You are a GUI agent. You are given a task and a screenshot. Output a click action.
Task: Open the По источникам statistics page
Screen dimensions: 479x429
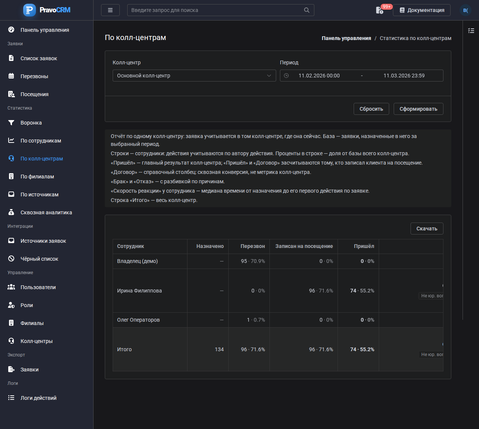(39, 194)
